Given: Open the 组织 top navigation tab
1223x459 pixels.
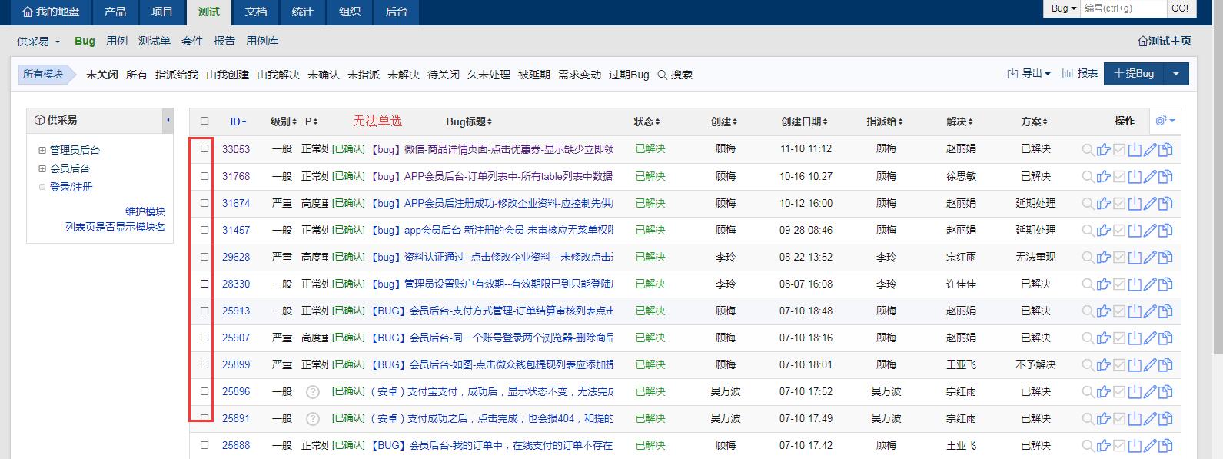Looking at the screenshot, I should click(350, 12).
